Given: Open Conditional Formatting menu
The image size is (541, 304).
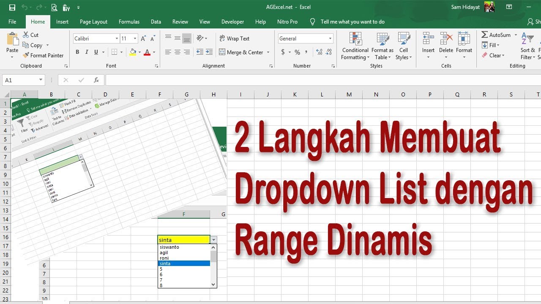Looking at the screenshot, I should point(355,46).
